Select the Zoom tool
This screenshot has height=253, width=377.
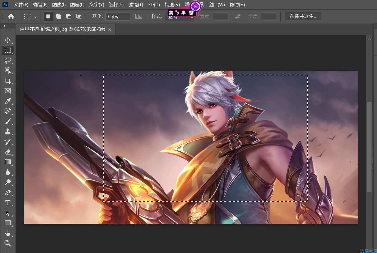tap(8, 243)
